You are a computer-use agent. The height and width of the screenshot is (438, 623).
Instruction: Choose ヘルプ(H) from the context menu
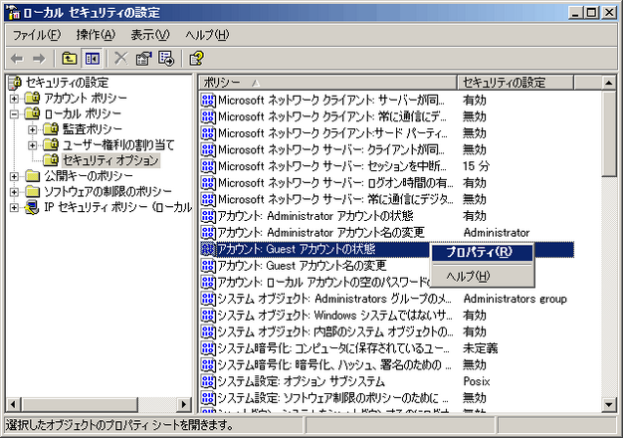click(x=483, y=276)
